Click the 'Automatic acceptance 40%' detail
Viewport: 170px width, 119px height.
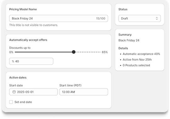(x=141, y=54)
